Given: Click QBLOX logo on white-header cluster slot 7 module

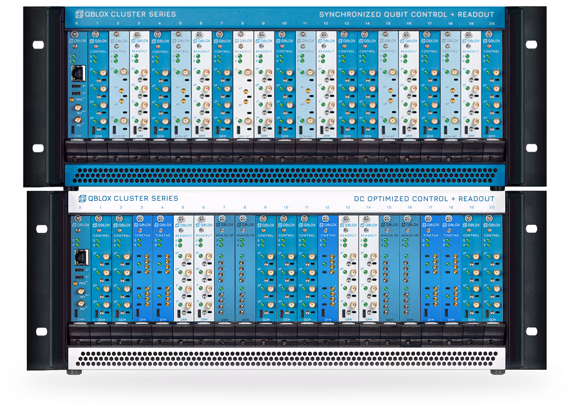Looking at the screenshot, I should [224, 225].
